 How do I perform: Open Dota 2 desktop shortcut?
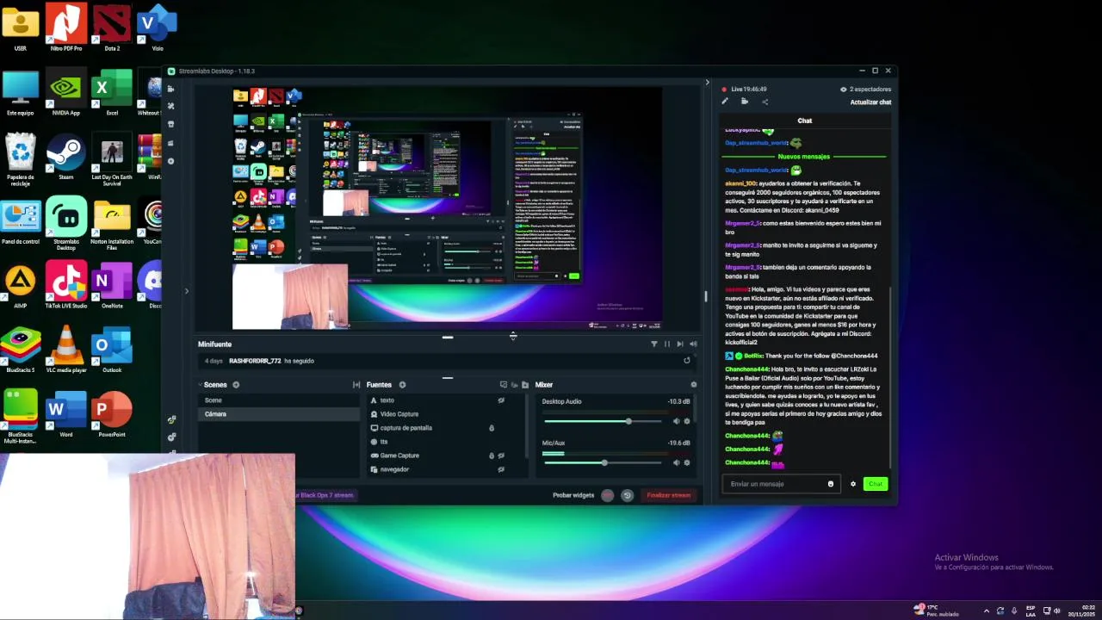click(112, 26)
